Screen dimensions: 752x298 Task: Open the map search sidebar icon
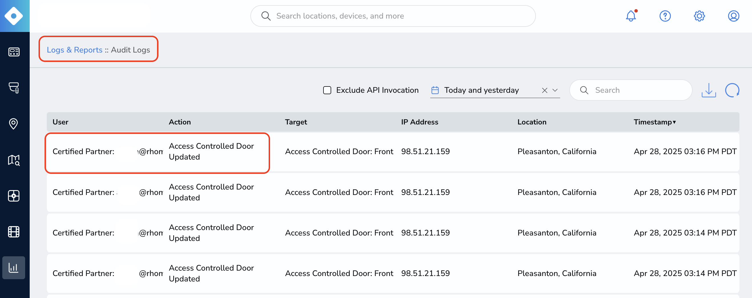coord(14,160)
